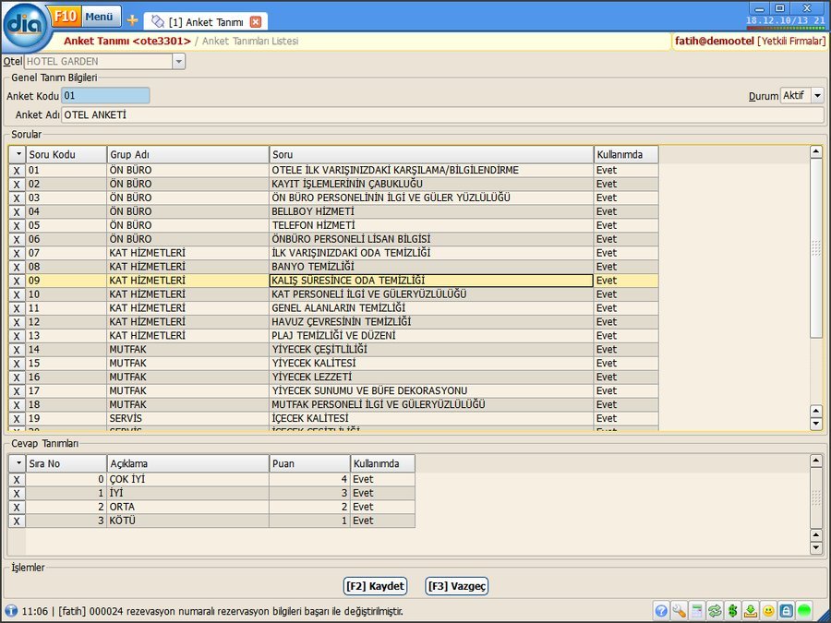
Task: Click the KAYIT İŞLEMLERİNİN ÇABUKLUĞU cell
Action: tap(431, 185)
